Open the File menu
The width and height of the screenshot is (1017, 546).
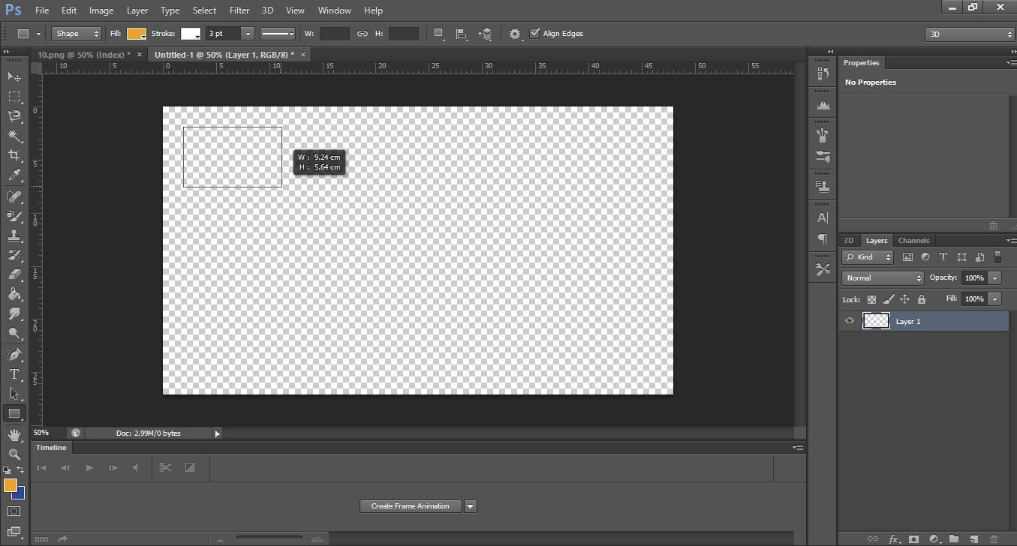click(42, 10)
